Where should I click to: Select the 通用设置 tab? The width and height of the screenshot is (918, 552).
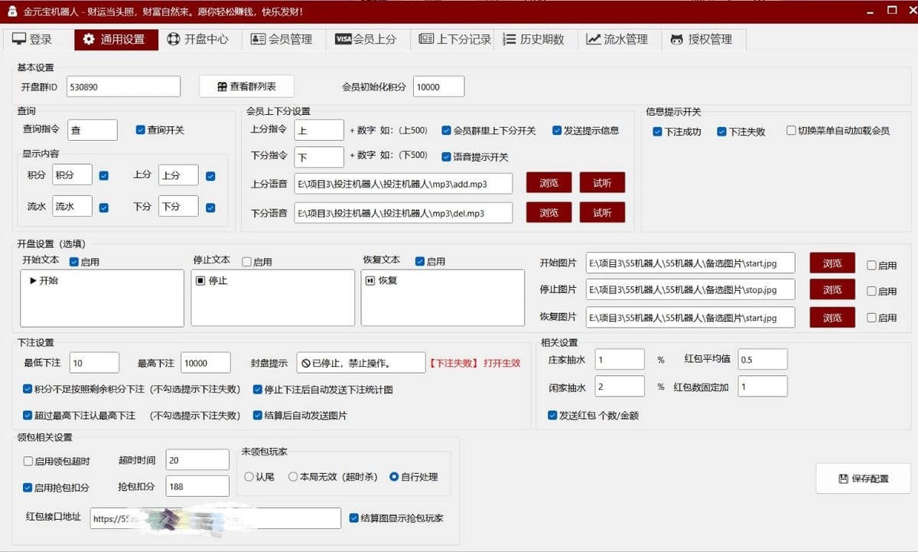[116, 39]
